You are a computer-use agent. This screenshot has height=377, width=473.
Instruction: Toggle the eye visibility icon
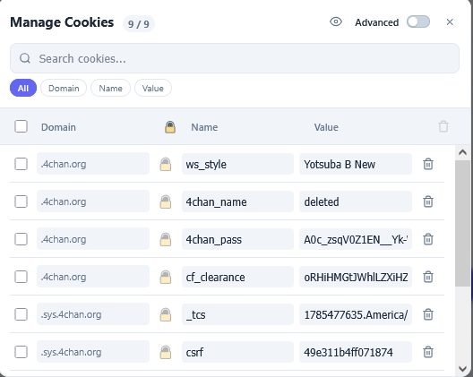[x=336, y=22]
